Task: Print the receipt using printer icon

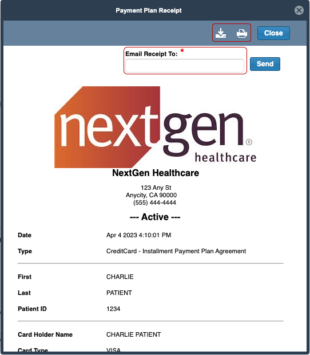Action: coord(242,33)
